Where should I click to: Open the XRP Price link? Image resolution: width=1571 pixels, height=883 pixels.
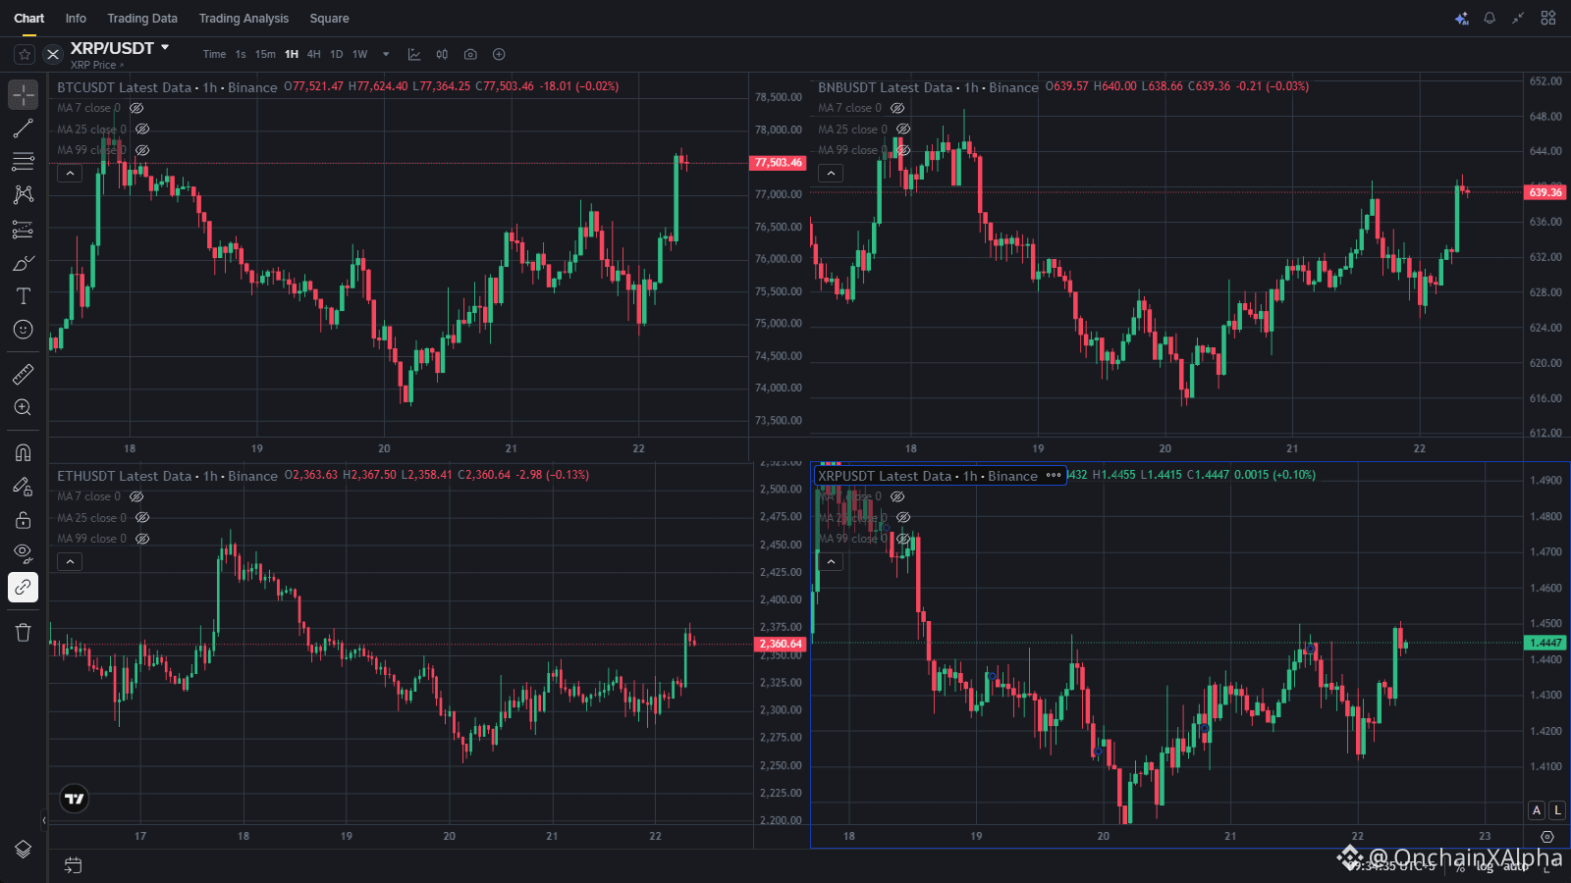tap(97, 66)
